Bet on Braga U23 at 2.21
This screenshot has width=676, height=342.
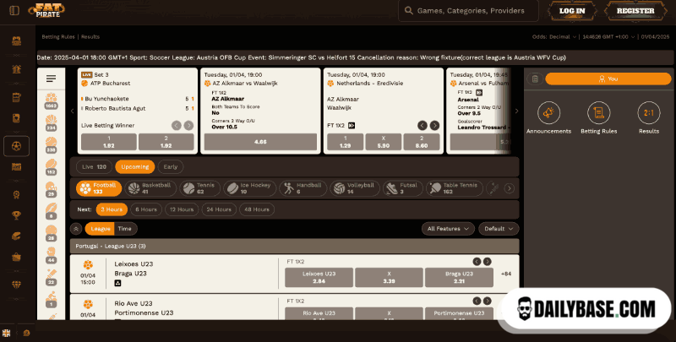coord(459,277)
